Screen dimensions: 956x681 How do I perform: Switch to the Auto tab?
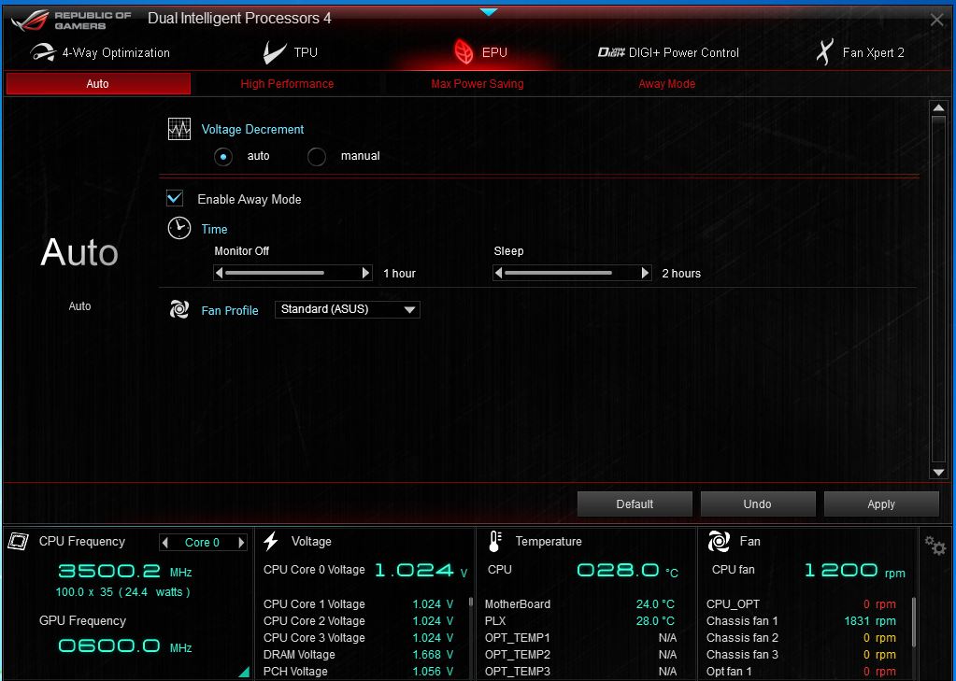point(98,83)
